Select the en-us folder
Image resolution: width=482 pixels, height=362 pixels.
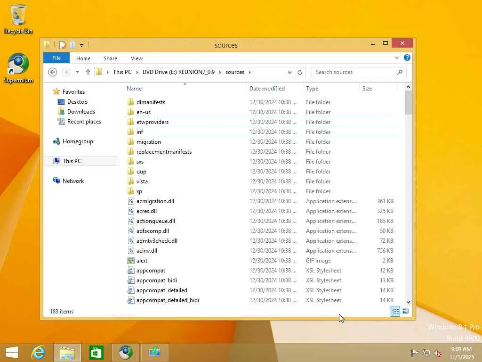143,112
